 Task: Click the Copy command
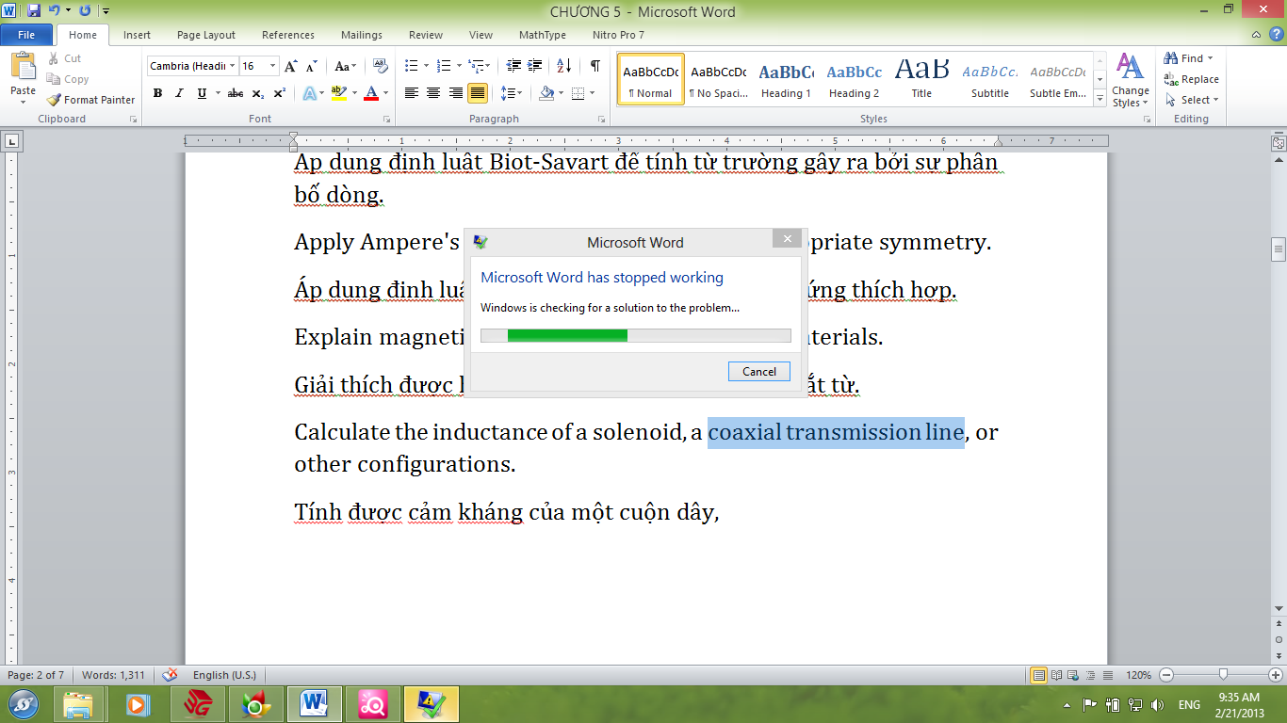(x=67, y=79)
